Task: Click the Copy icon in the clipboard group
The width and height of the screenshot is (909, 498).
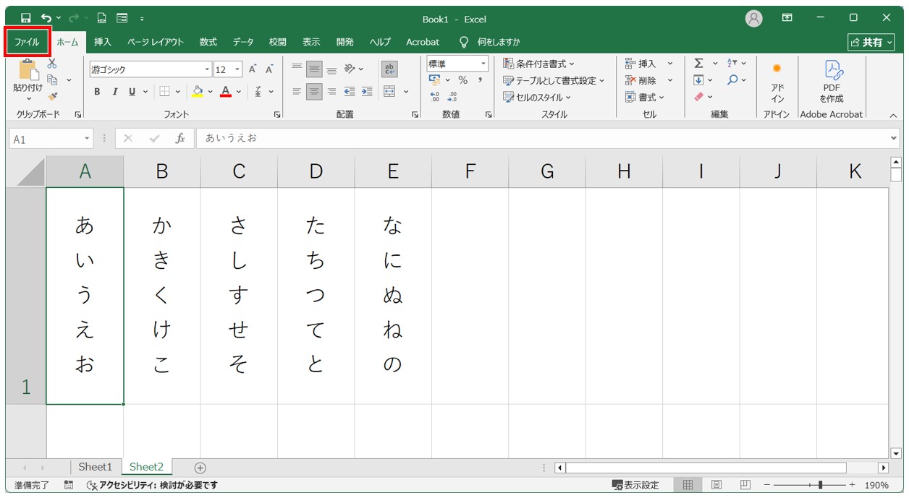Action: [x=52, y=80]
